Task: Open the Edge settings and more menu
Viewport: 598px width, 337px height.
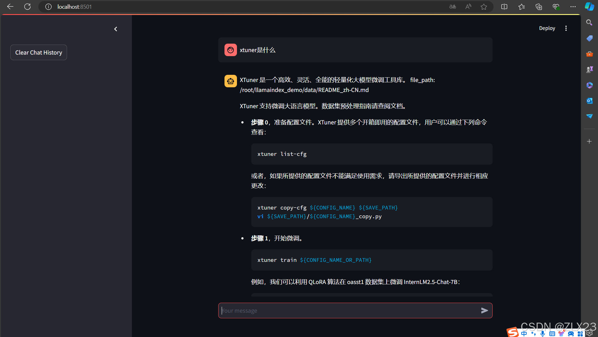Action: [573, 7]
